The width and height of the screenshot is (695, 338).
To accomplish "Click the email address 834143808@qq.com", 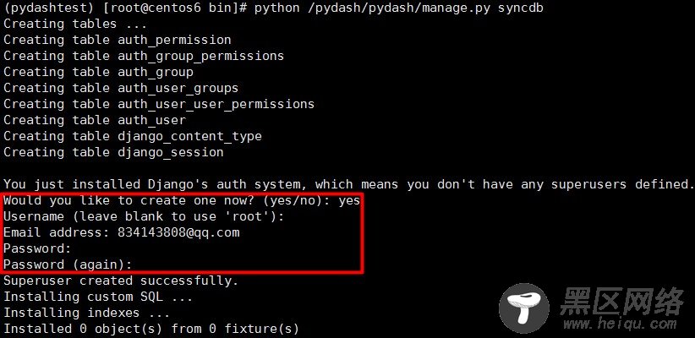I will point(178,232).
